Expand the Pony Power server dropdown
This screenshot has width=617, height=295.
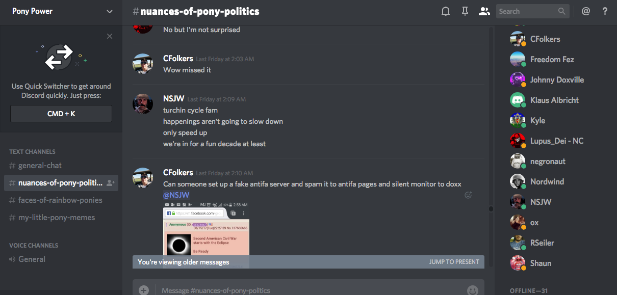click(110, 11)
